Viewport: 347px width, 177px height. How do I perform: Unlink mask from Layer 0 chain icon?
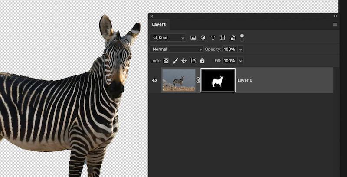(198, 80)
